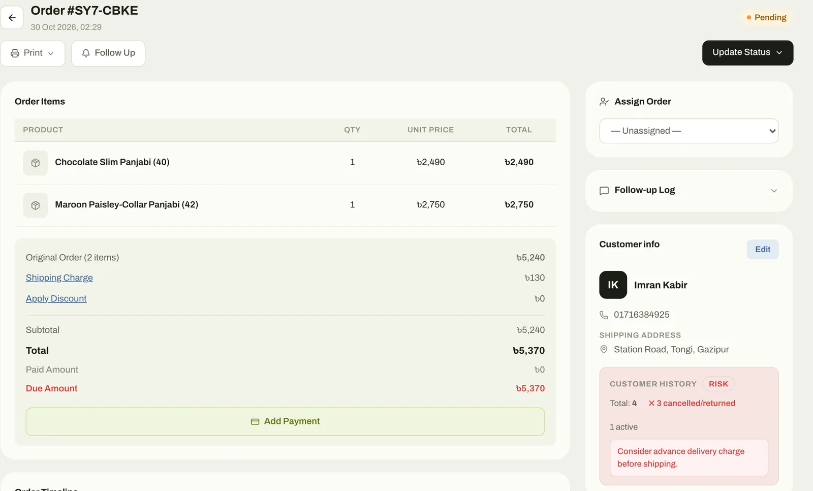Viewport: 813px width, 491px height.
Task: Select the customer name Imran Kabir
Action: coord(661,285)
